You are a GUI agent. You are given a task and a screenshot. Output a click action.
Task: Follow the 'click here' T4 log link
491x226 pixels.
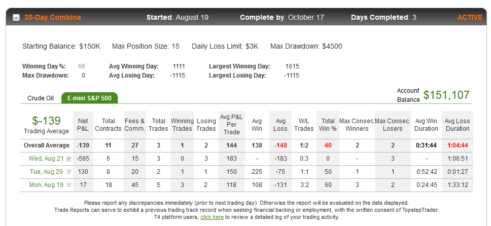coord(212,217)
